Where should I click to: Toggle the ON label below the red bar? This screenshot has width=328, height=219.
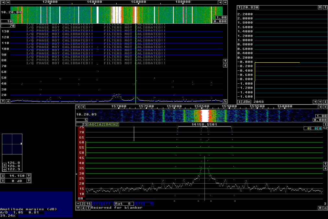[80, 199]
